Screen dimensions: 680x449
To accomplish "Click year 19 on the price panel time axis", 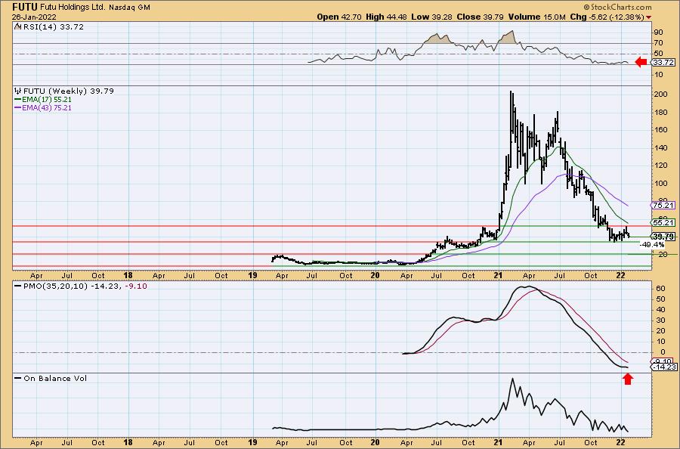I will 252,275.
